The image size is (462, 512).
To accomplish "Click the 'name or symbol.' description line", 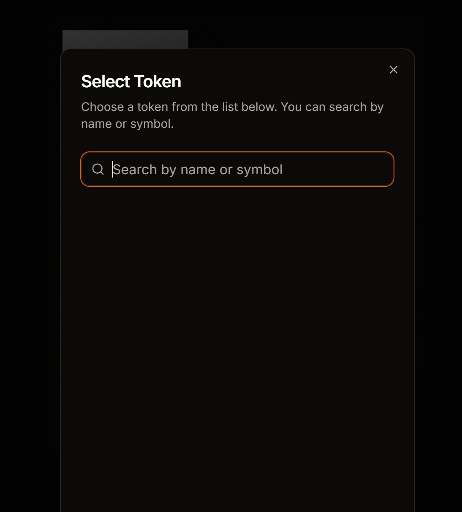I will click(x=127, y=124).
